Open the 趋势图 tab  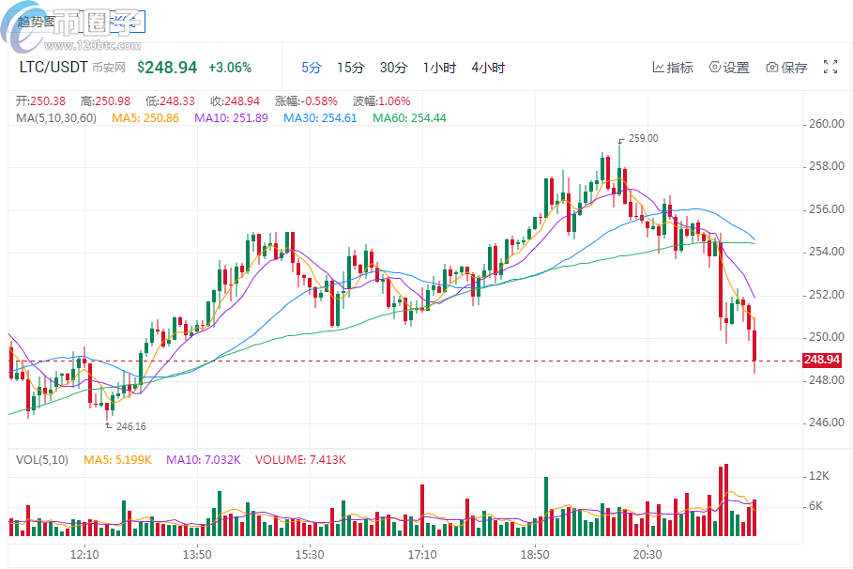click(x=36, y=22)
